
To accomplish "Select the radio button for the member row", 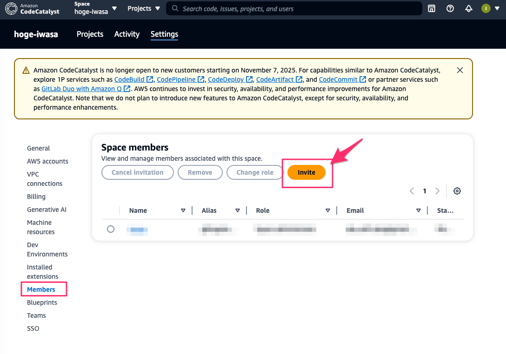I will [111, 229].
